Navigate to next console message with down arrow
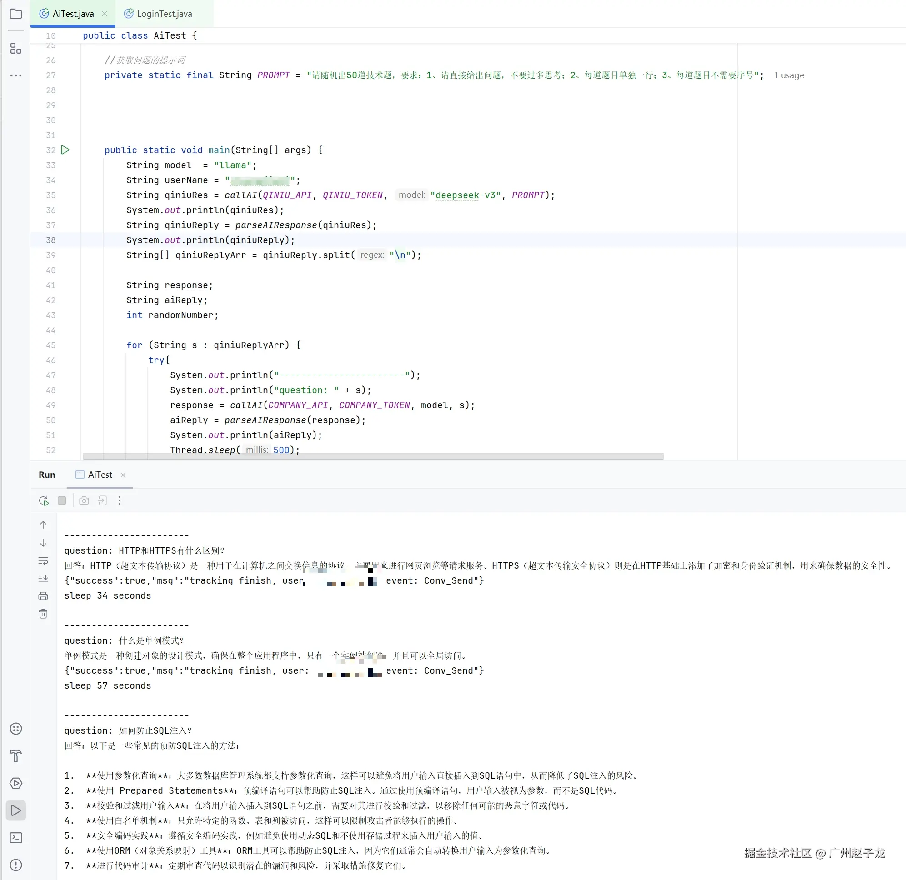 (x=44, y=543)
